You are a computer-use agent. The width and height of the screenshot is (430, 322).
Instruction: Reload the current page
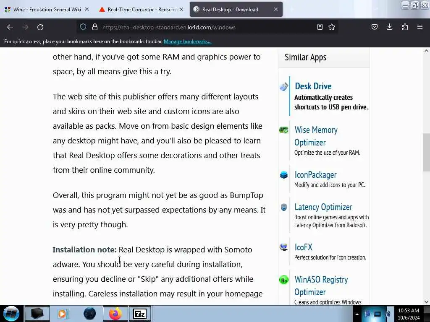40,27
